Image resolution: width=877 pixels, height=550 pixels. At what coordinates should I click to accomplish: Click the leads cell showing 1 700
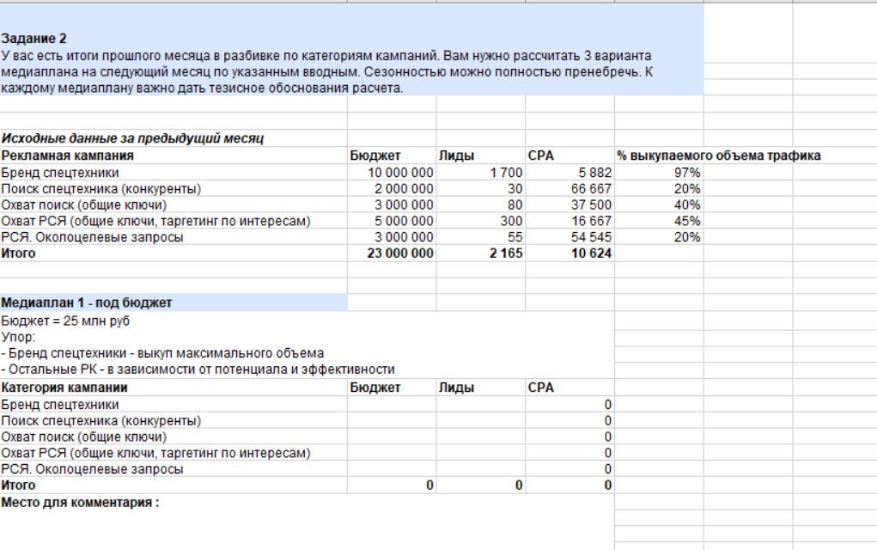pos(481,173)
